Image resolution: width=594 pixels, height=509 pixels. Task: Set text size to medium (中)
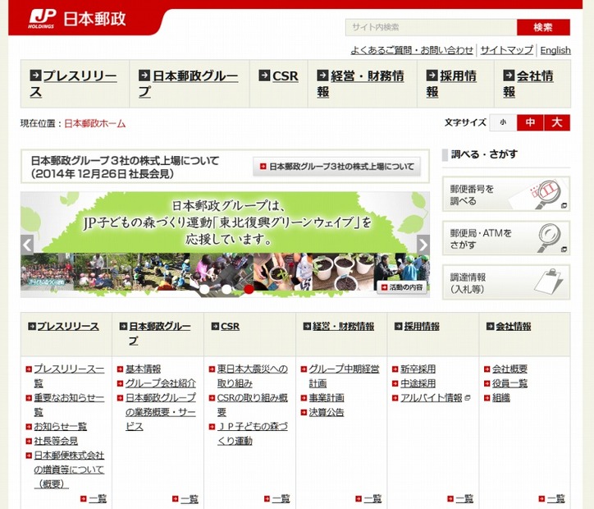pyautogui.click(x=530, y=122)
